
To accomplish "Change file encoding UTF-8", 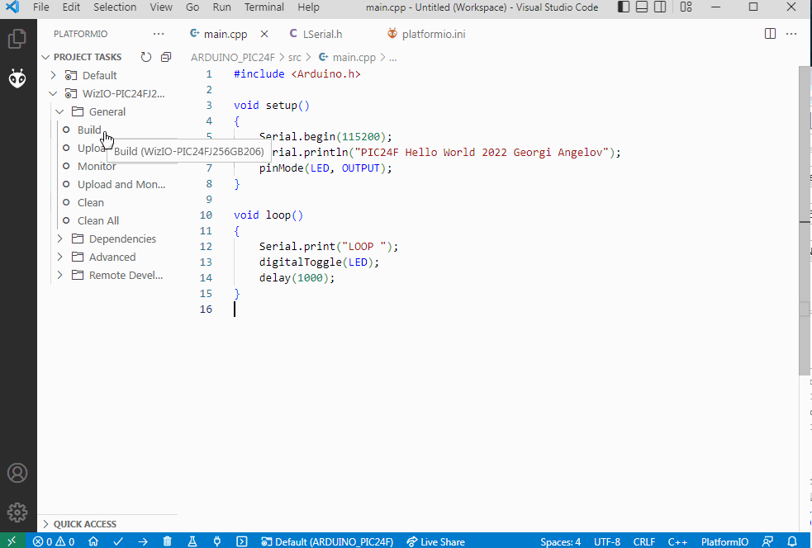I will (607, 541).
